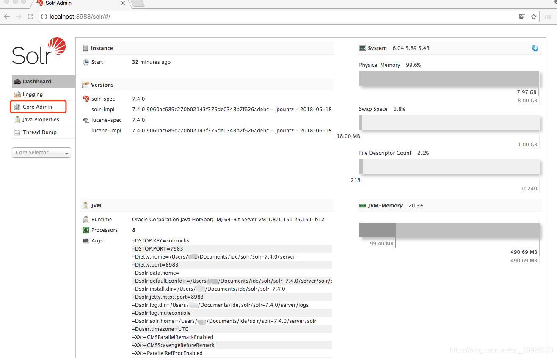
Task: Click the Physical Memory '7.97 GB' value
Action: 527,92
